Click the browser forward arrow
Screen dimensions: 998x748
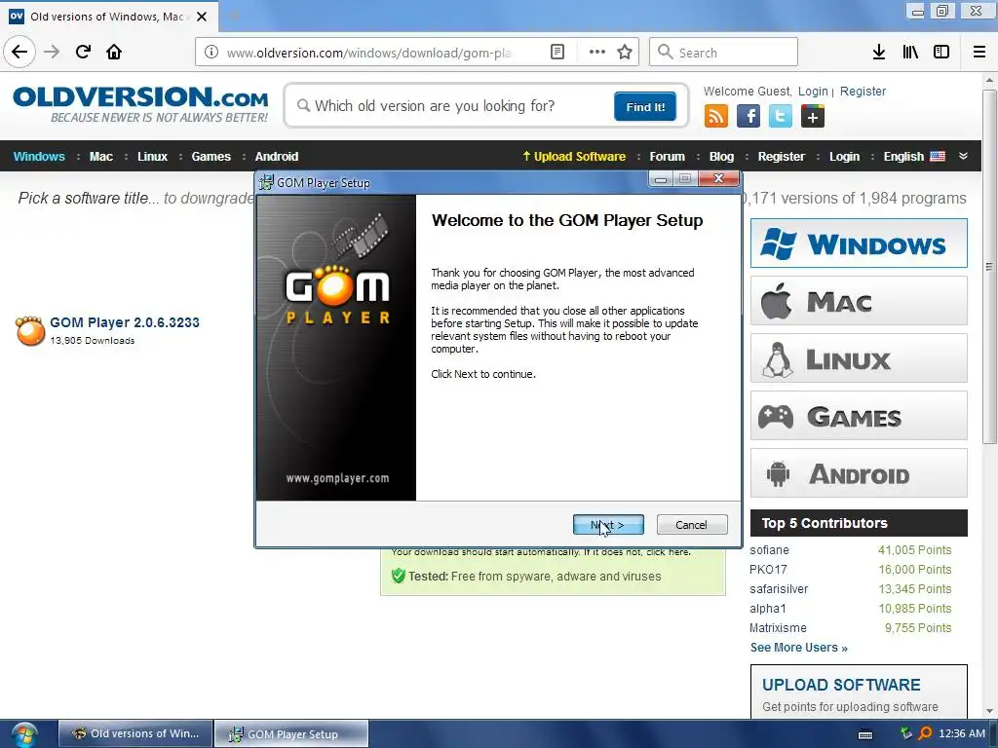52,52
